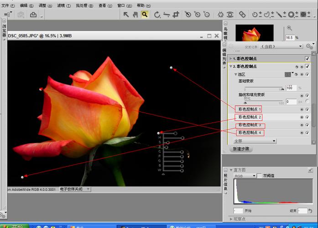Open the 调整 menu
318x228 pixels.
coord(45,5)
